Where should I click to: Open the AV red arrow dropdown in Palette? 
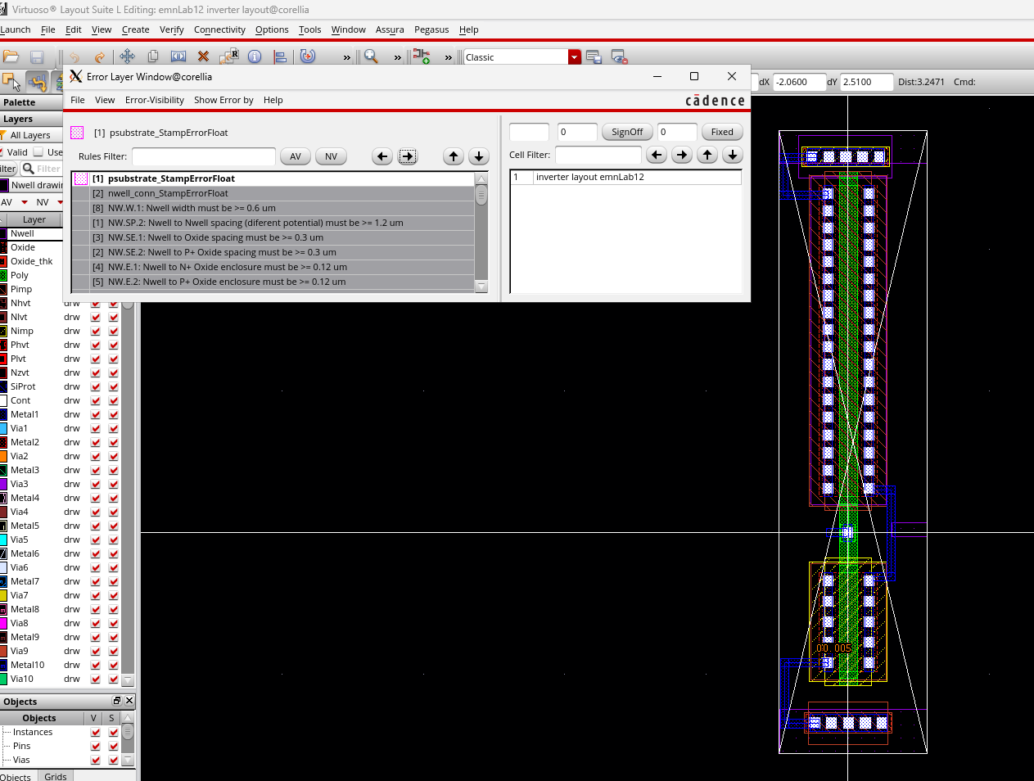(25, 202)
